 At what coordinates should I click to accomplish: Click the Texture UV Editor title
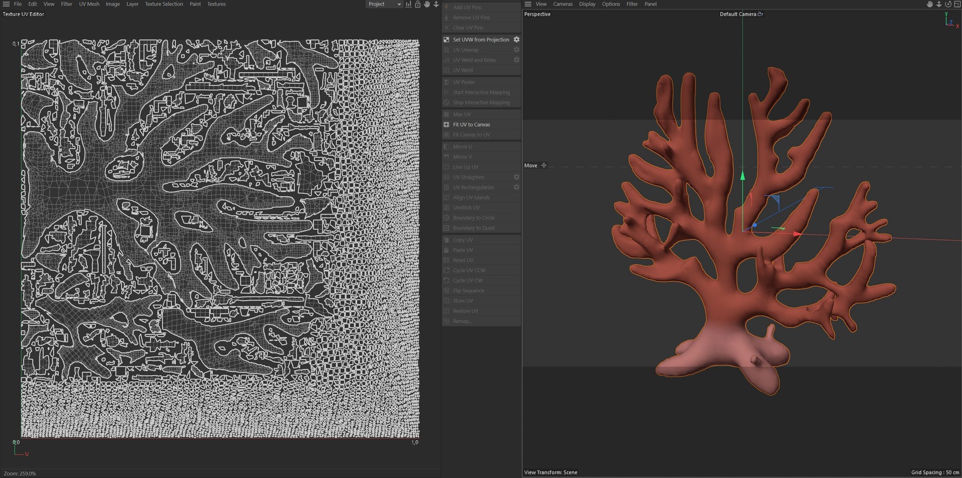point(24,14)
